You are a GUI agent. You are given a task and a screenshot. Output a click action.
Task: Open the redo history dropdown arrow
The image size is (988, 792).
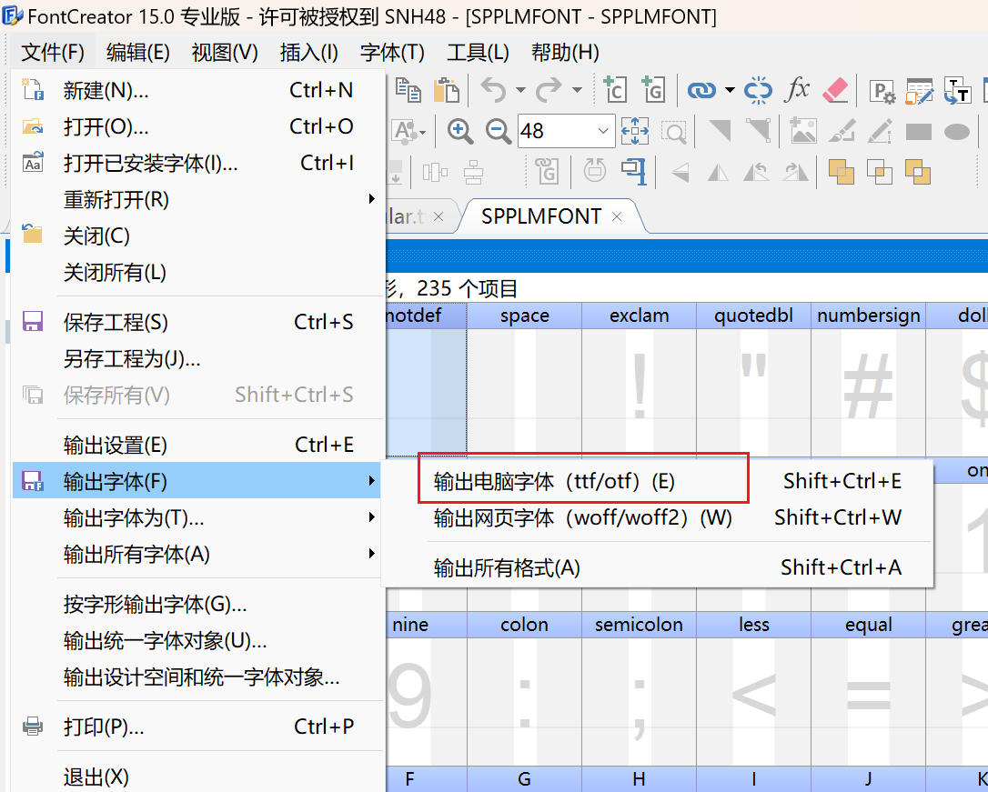(x=577, y=90)
